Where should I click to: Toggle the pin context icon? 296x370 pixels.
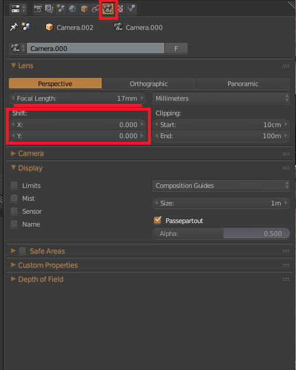pyautogui.click(x=13, y=28)
